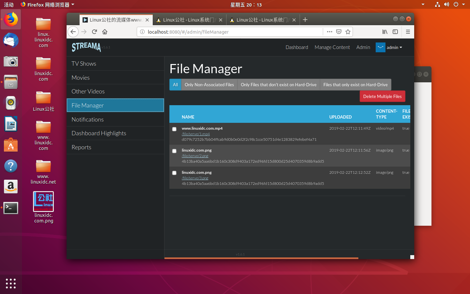Click the horizontal scrollbar at page bottom
Image resolution: width=470 pixels, height=294 pixels.
(x=261, y=258)
